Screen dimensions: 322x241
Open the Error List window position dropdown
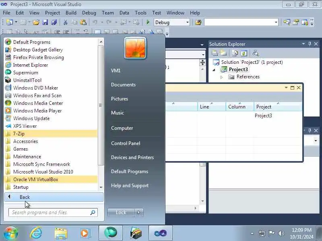coord(286,88)
